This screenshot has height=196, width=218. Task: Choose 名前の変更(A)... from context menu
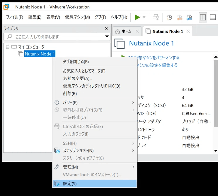click(95, 79)
